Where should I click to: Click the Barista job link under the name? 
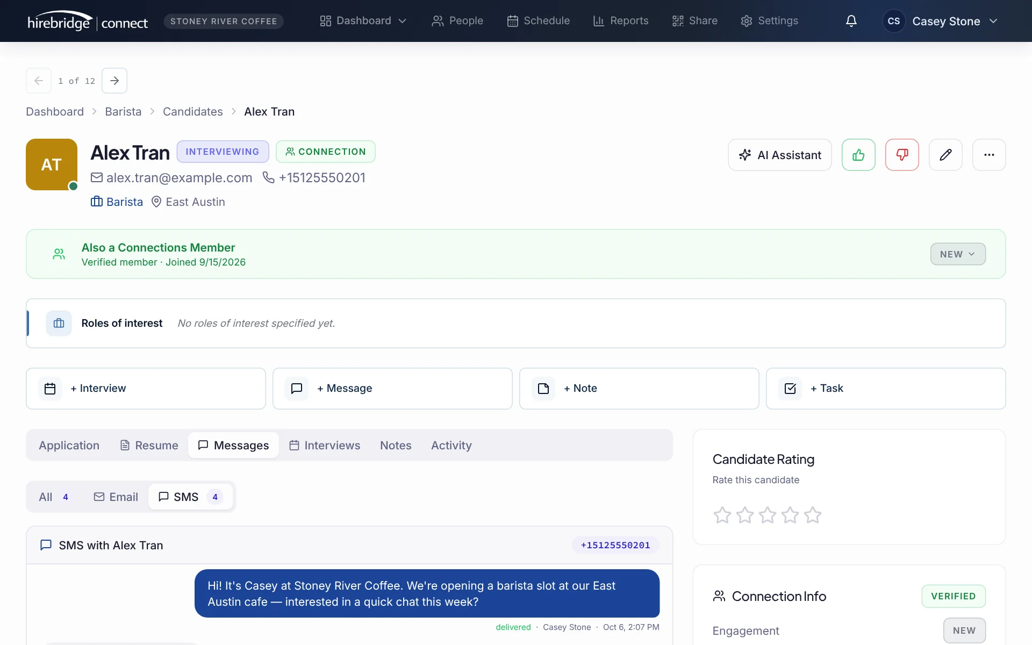125,202
